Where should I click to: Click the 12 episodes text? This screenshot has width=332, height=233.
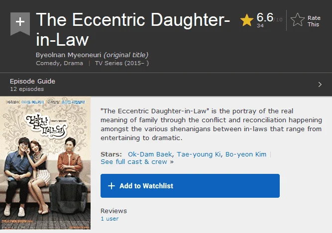(x=27, y=89)
